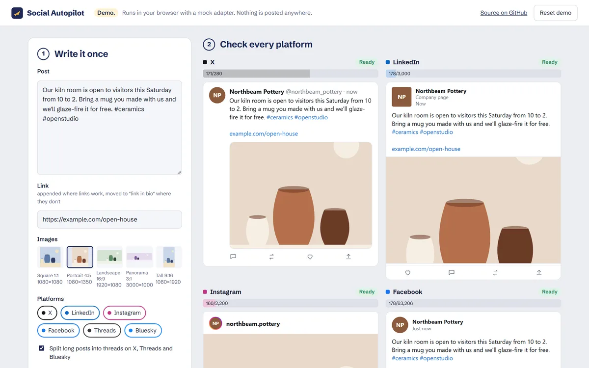Select the Square 1:1 image thumbnail
The image size is (589, 368).
[50, 257]
